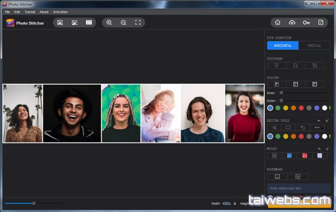
Task: Open the File menu
Action: pos(7,12)
